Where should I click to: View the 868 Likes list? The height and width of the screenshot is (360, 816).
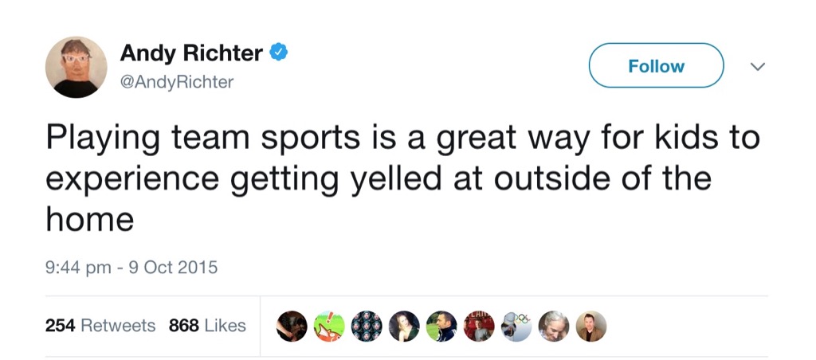point(207,326)
